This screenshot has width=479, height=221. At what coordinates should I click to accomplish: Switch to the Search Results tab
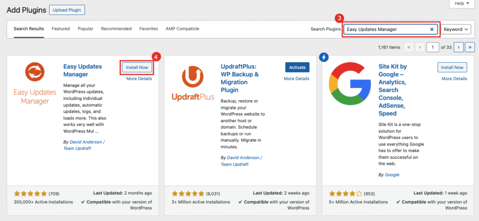tap(29, 29)
